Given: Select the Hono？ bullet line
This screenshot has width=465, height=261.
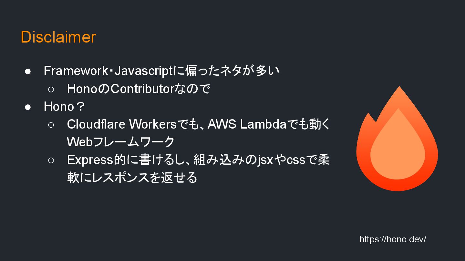Looking at the screenshot, I should (x=64, y=107).
